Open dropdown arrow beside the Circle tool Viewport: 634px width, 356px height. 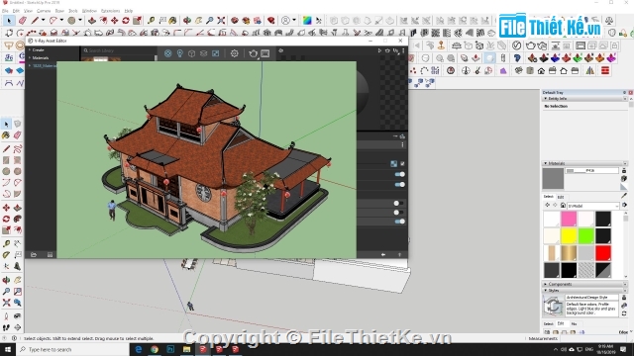80,20
